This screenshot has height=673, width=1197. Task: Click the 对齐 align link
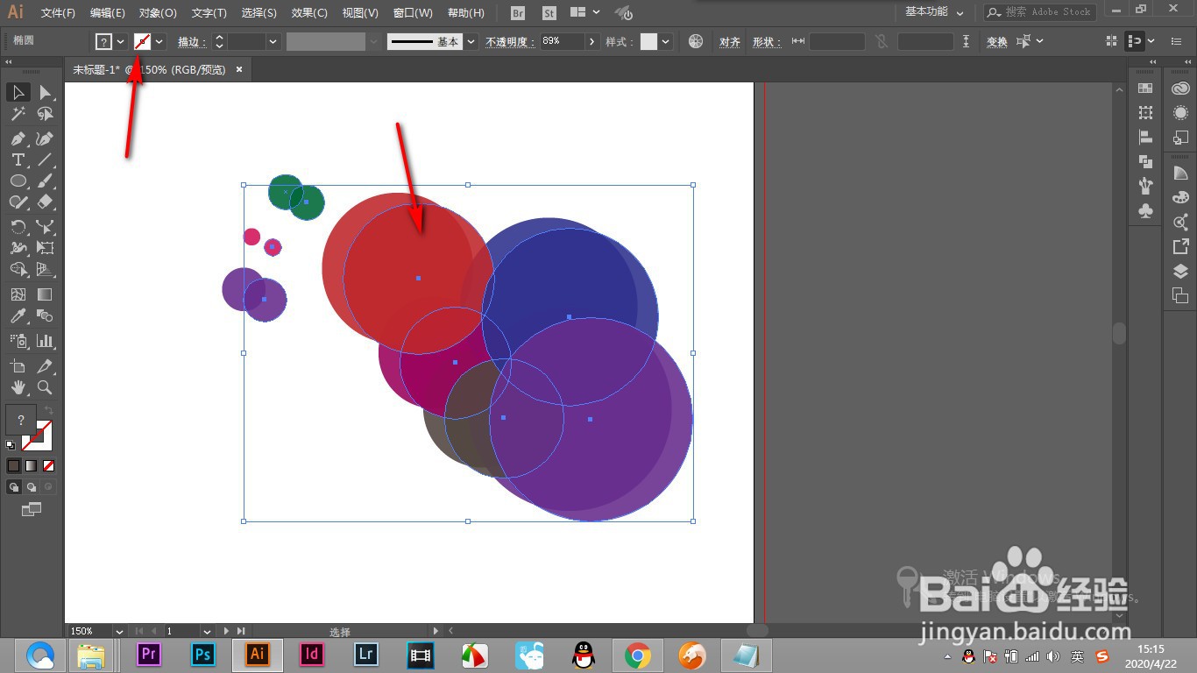coord(730,41)
